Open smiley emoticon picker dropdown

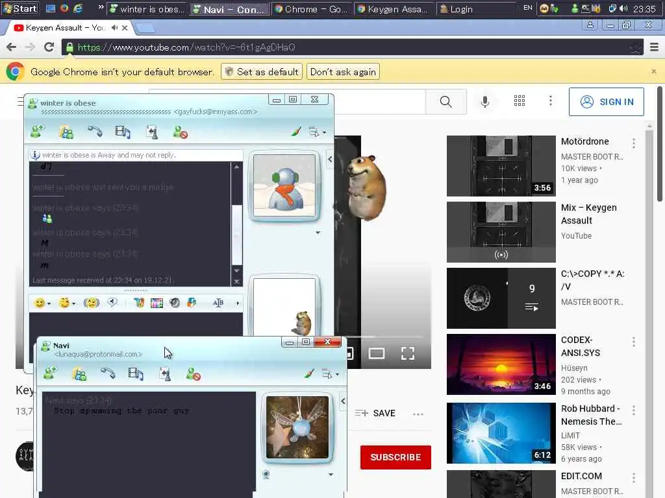(42, 303)
